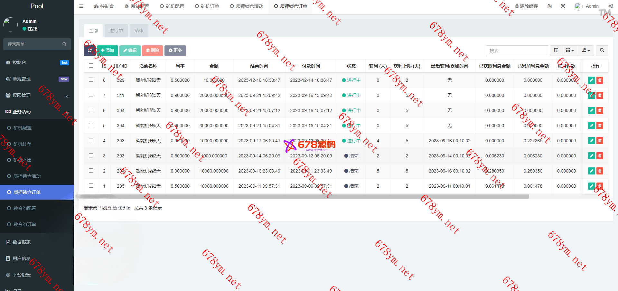Expand the 权限管理 sidebar menu
The width and height of the screenshot is (618, 291).
[x=37, y=95]
